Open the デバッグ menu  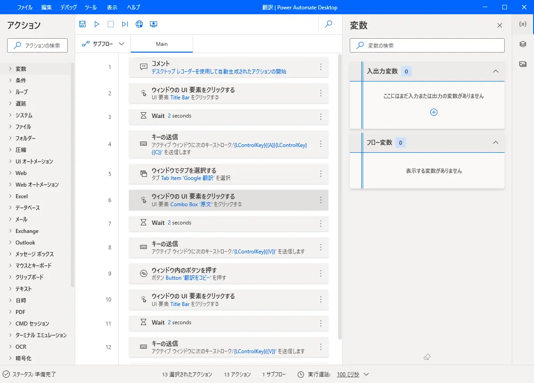click(x=68, y=8)
